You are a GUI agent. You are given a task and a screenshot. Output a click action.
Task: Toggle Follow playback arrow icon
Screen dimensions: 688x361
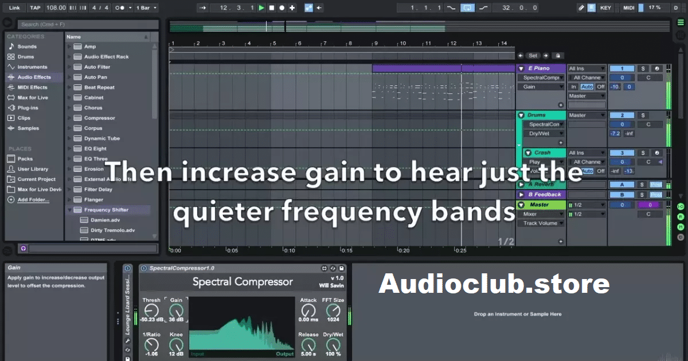coord(202,7)
